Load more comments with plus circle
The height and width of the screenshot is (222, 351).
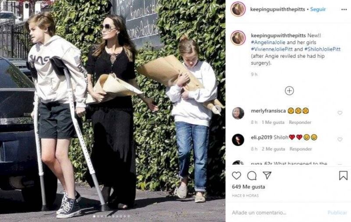289,91
